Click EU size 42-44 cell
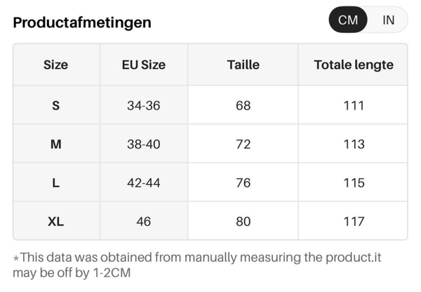Screen dimensions: 421x292 [x=144, y=182]
